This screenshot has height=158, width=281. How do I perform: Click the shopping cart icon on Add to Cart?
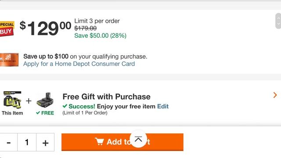pyautogui.click(x=99, y=141)
